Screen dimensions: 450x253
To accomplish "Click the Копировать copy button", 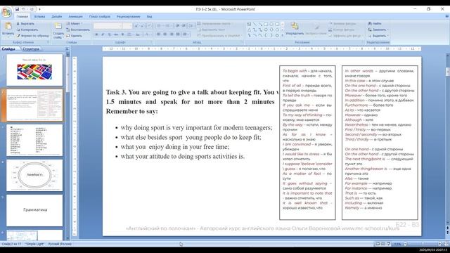I will (27, 30).
